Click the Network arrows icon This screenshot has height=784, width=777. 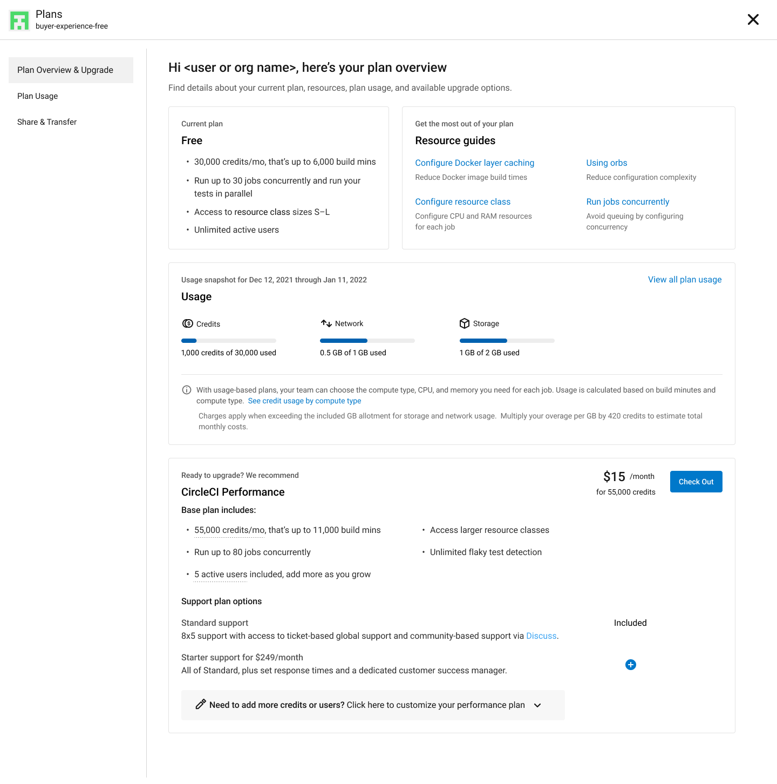326,323
